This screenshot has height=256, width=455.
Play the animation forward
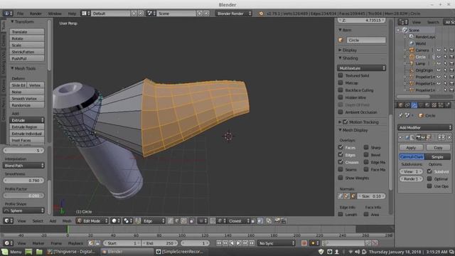pos(238,243)
